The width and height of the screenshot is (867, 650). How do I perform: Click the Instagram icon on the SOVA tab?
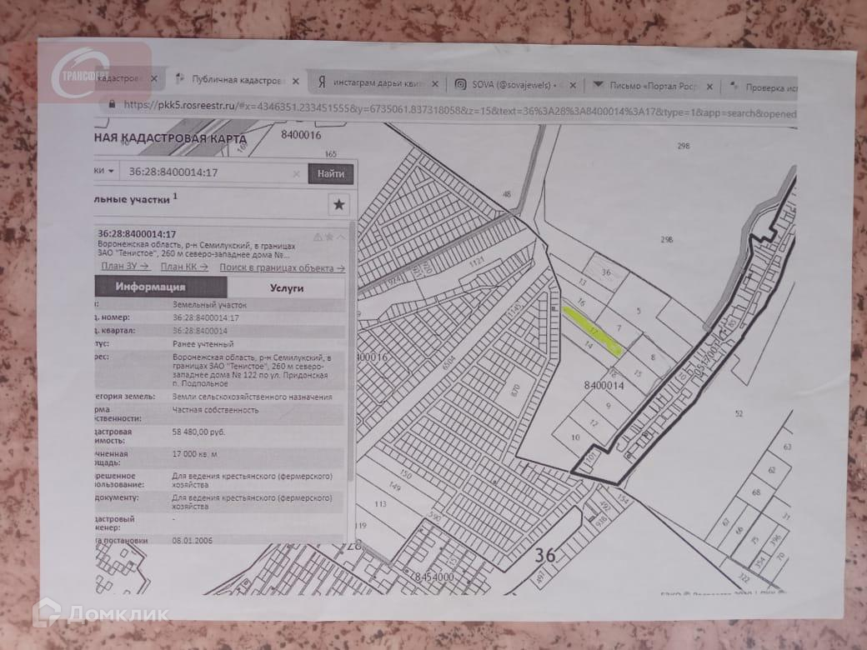coord(460,84)
